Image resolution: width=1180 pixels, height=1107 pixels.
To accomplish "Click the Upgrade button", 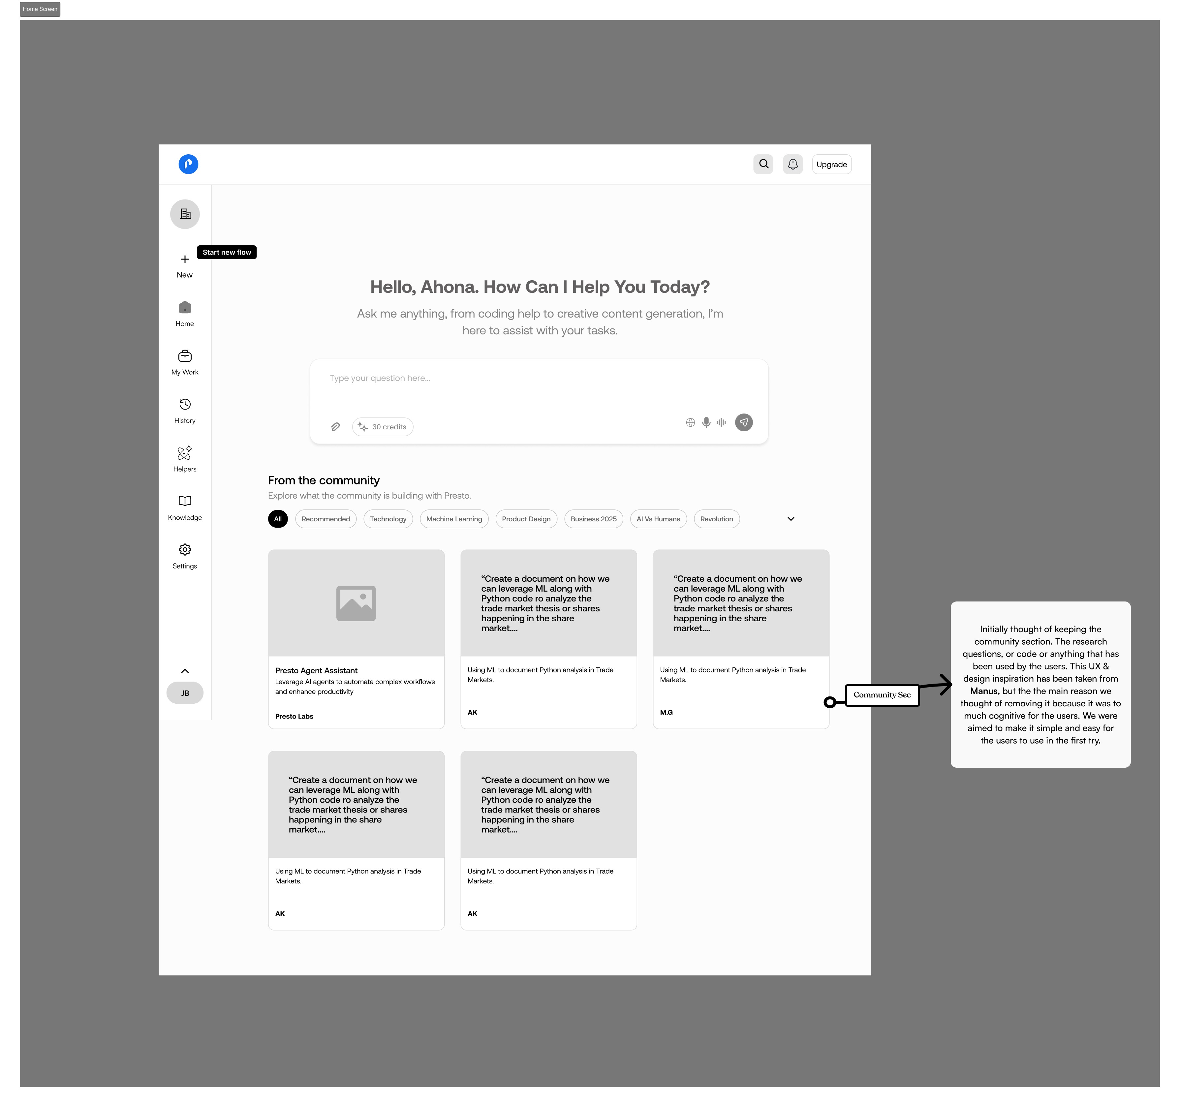I will pos(831,165).
